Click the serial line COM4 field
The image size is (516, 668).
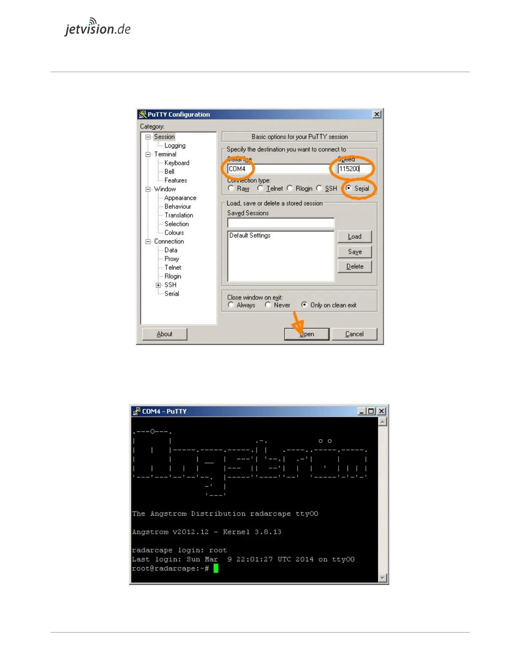pos(280,169)
